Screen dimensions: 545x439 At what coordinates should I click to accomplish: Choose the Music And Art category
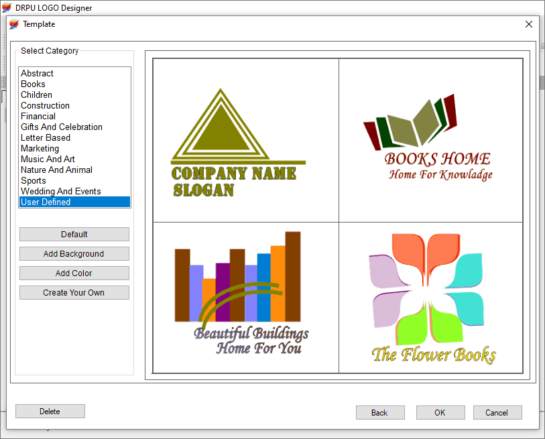[x=48, y=159]
